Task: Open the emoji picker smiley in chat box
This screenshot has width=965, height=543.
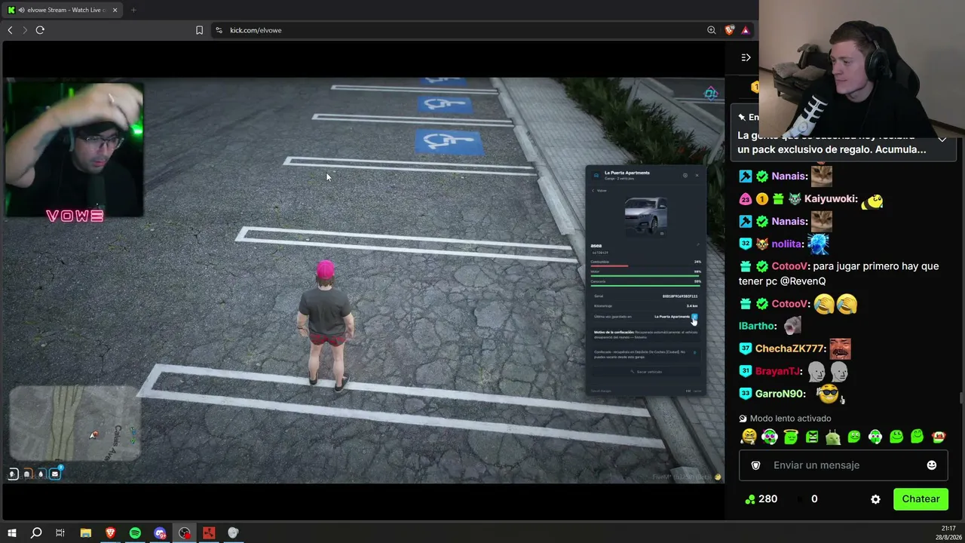Action: coord(932,465)
